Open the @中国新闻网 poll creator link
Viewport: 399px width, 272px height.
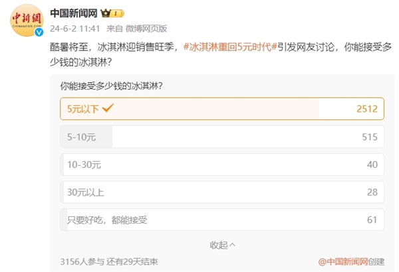click(343, 261)
